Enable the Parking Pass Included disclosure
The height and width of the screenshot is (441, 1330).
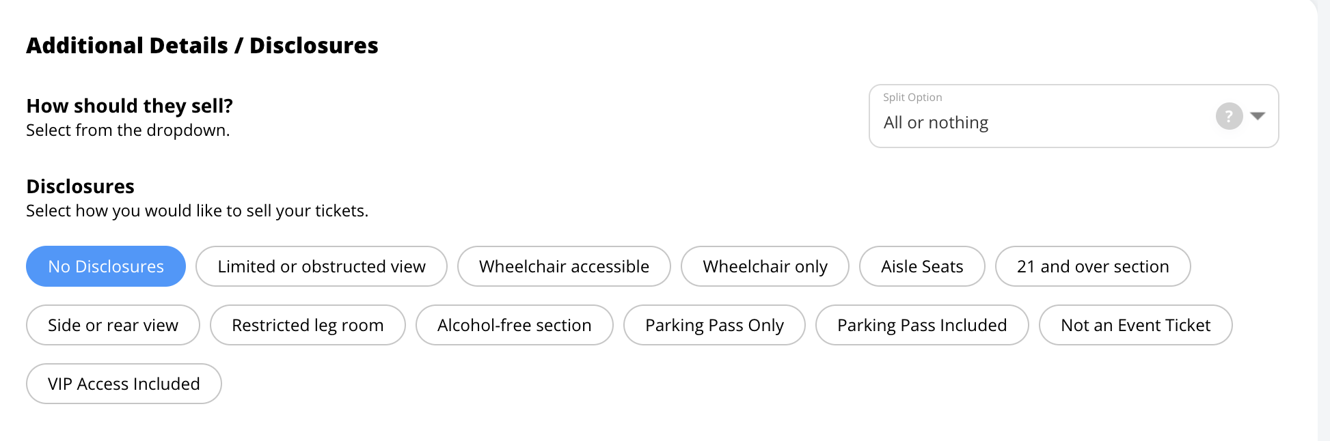pos(922,325)
